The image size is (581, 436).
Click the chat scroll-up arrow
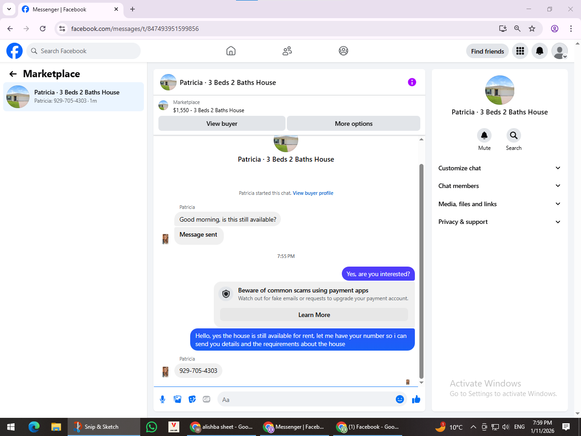coord(421,139)
